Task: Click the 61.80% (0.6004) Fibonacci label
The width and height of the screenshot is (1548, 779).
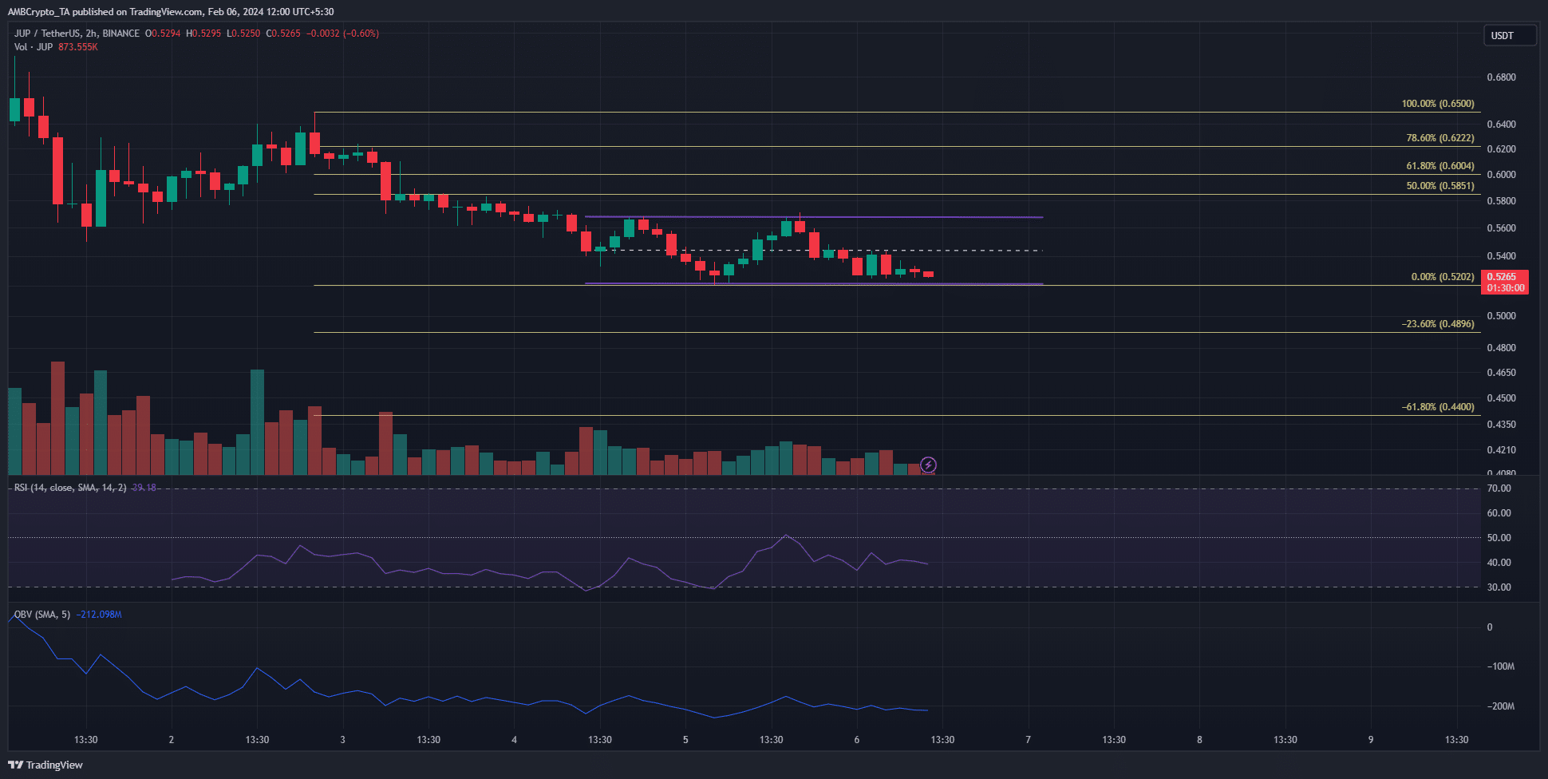Action: pos(1440,166)
